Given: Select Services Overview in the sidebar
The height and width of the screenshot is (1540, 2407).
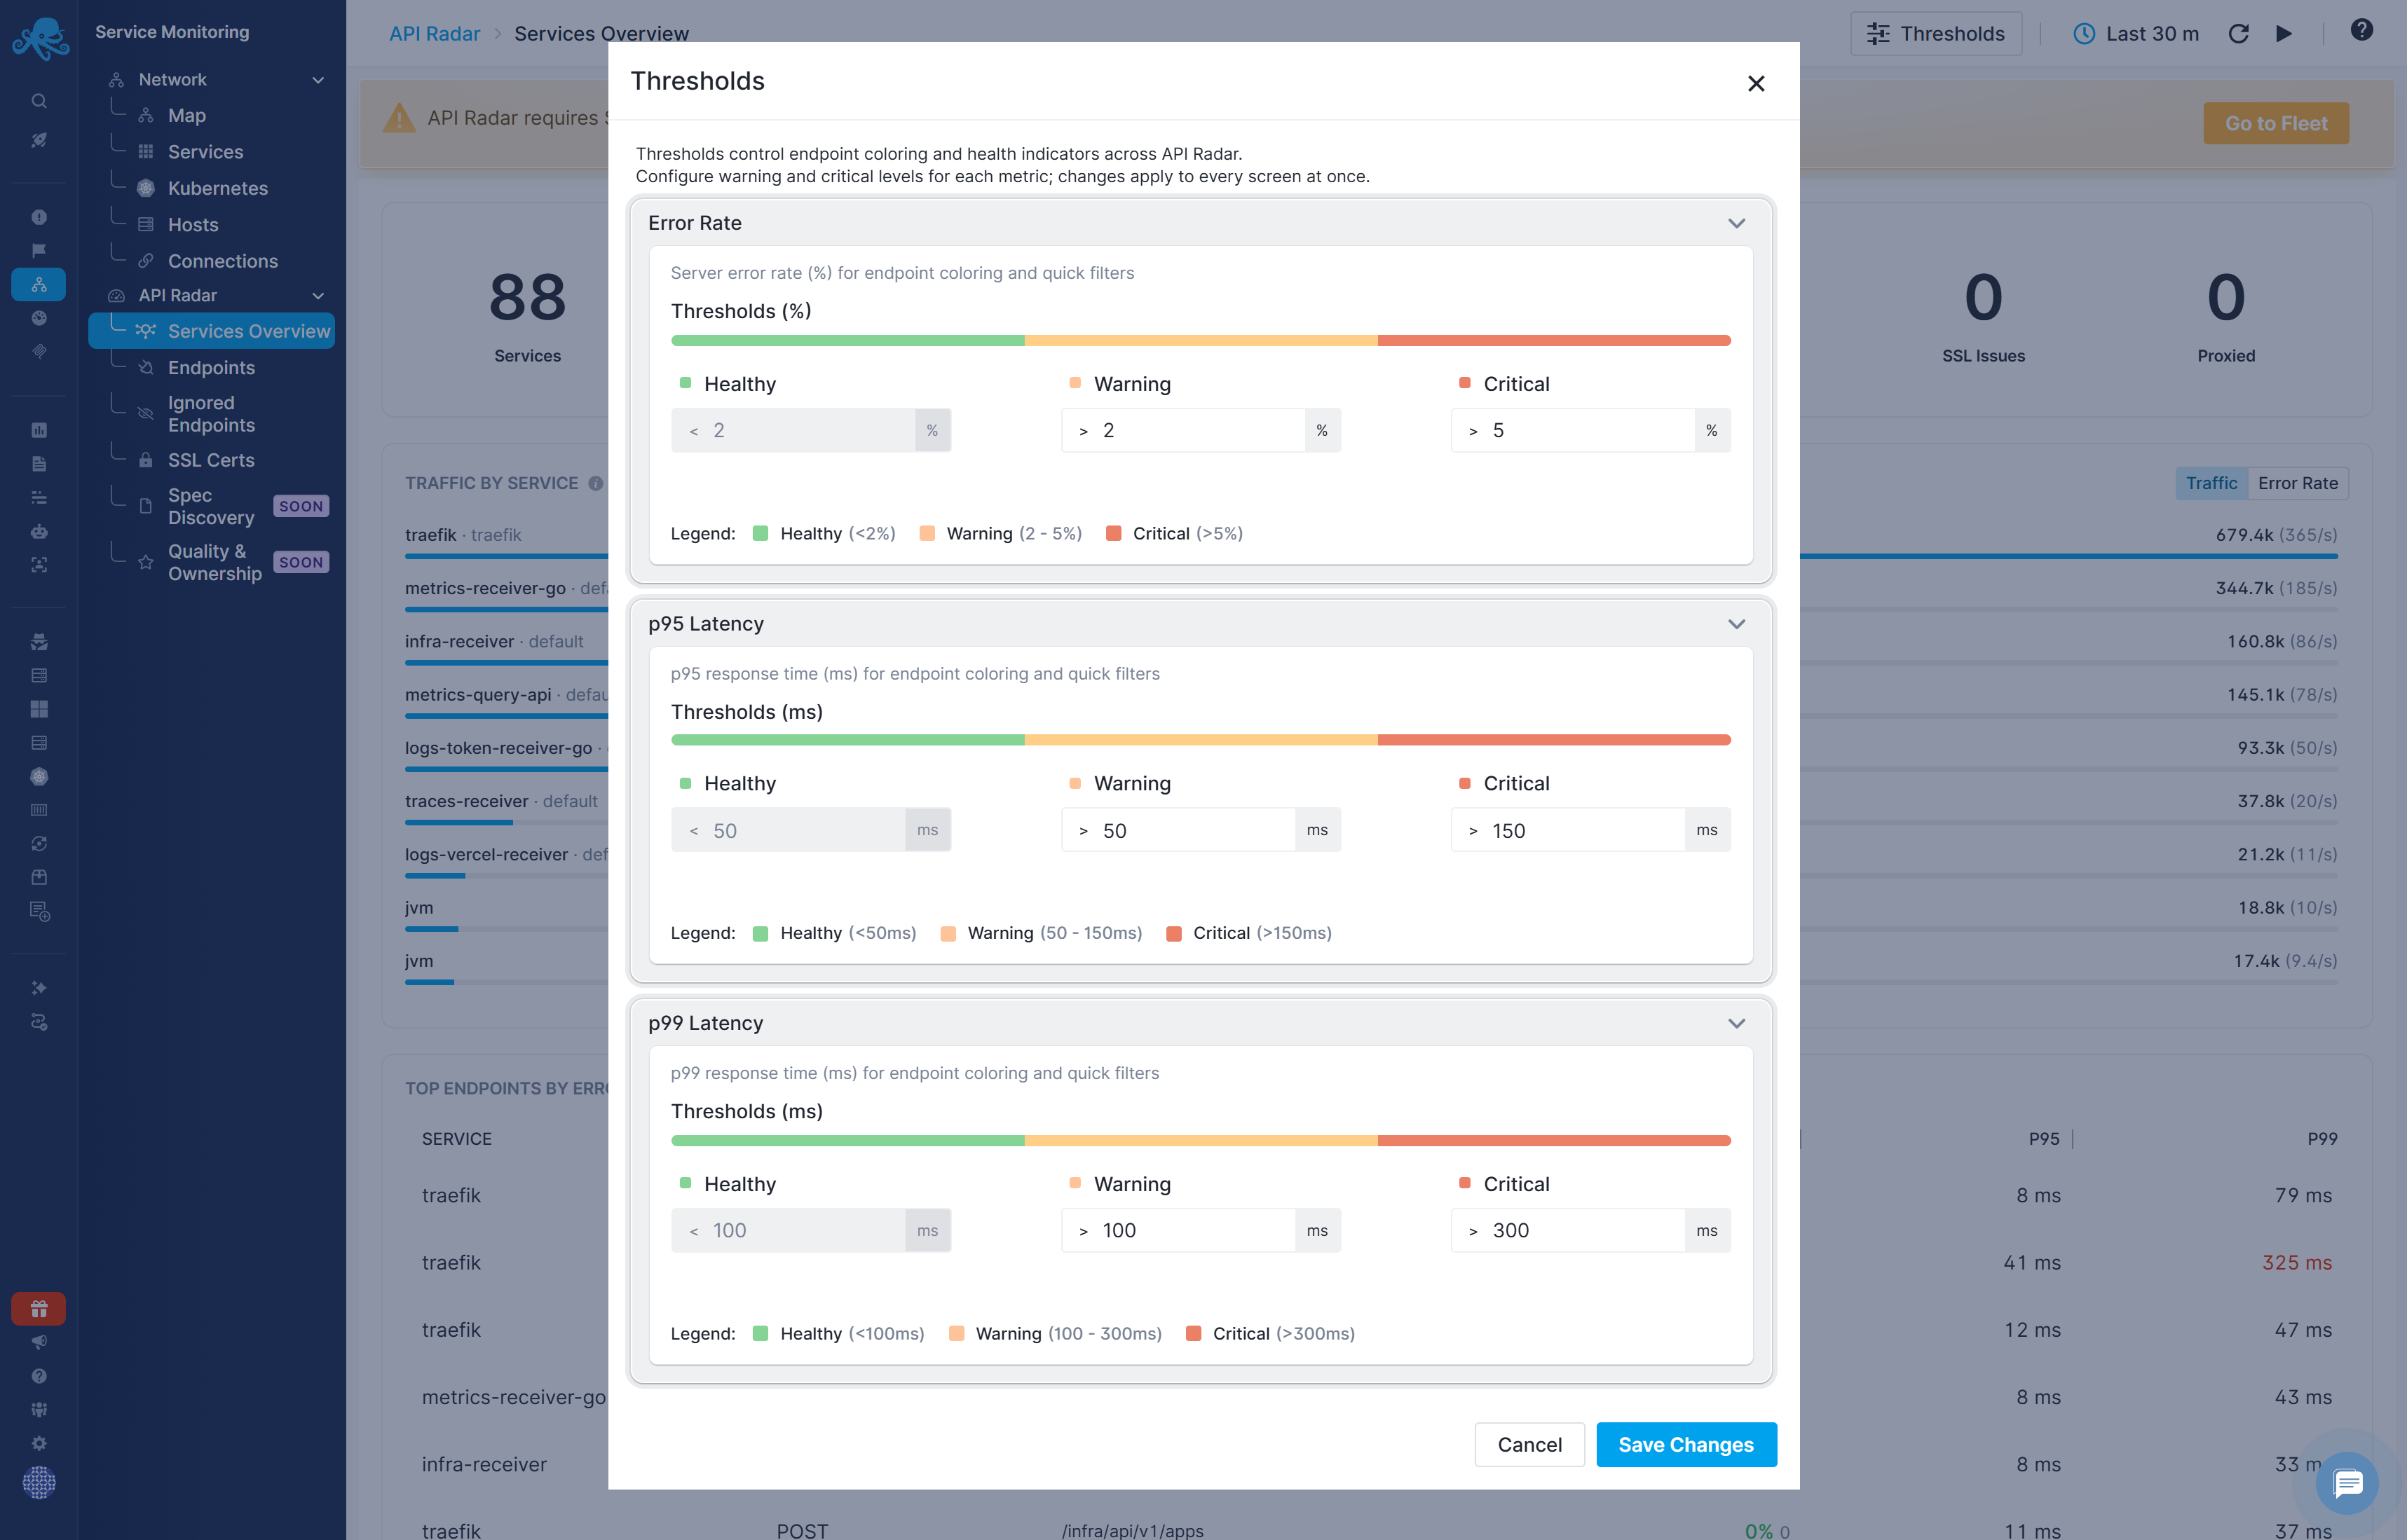Looking at the screenshot, I should tap(212, 331).
